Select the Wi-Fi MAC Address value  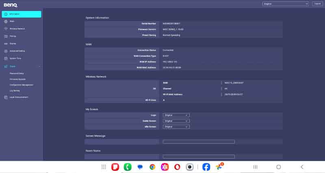[x=234, y=94]
